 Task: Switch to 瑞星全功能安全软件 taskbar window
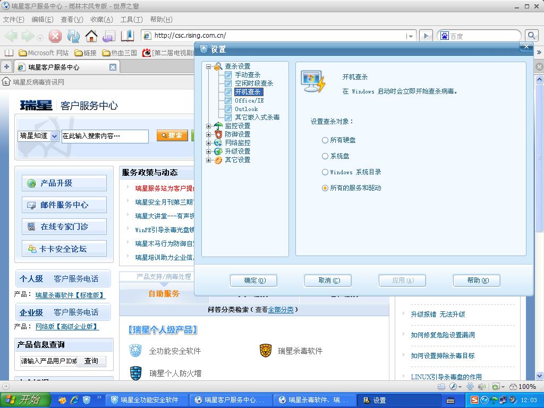point(146,400)
